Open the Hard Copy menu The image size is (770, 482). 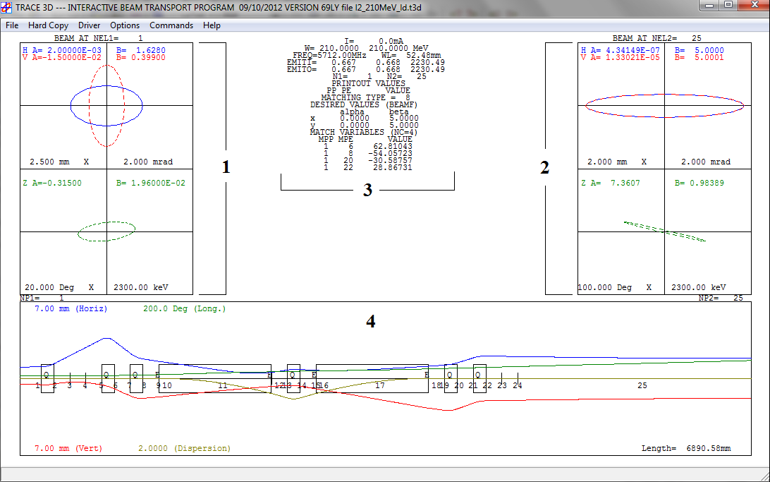tap(48, 25)
